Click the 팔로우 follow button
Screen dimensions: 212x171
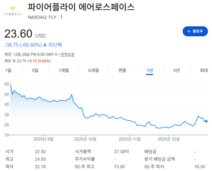195,31
